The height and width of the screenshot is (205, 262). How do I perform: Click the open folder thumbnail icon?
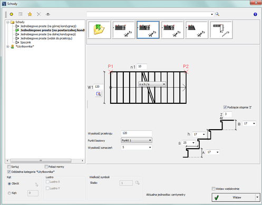99,30
